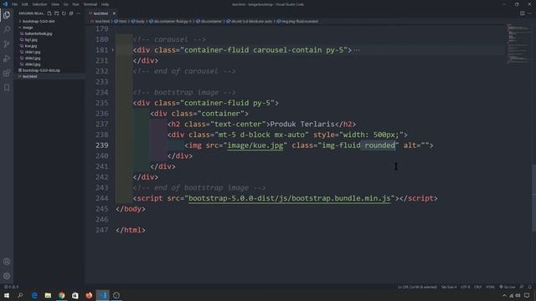Viewport: 536px width, 301px height.
Task: Open bg1.jpg in the file tree
Action: 31,39
